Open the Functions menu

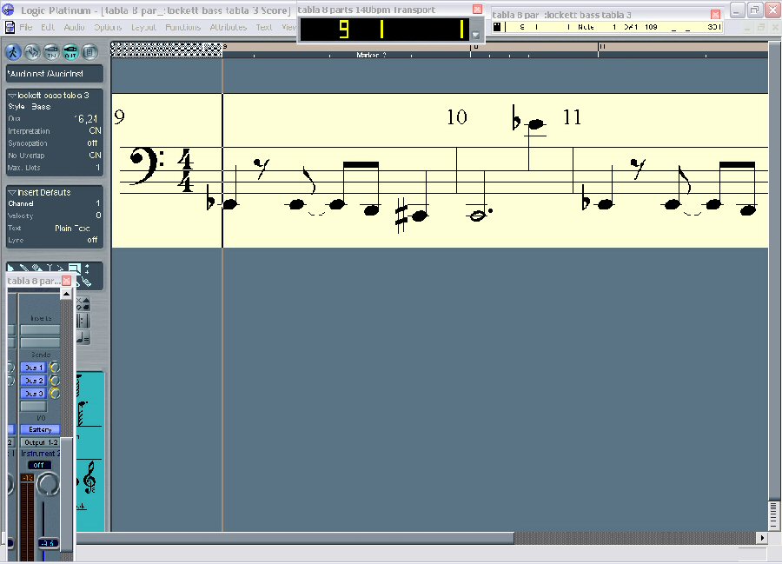point(182,27)
